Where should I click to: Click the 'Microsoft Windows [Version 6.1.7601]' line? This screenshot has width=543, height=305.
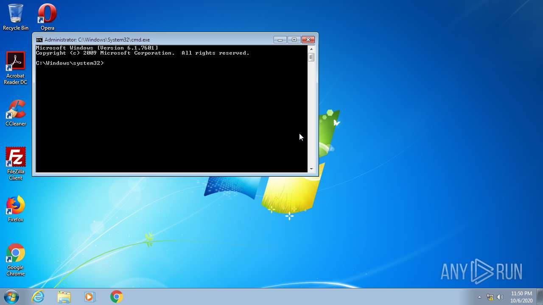click(97, 48)
